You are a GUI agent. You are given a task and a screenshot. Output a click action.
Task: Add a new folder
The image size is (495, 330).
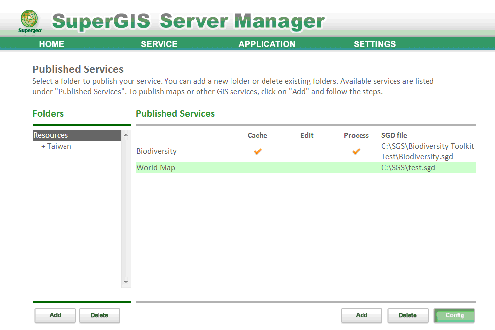55,315
